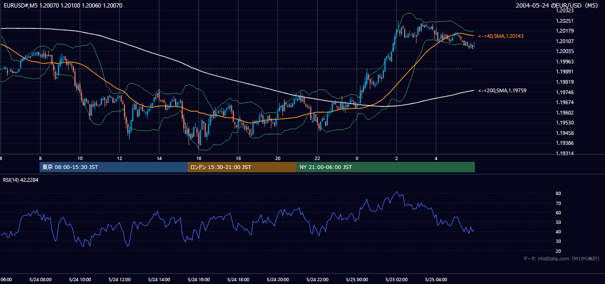Click hour 8 on the chart time scale
Screen dimensions: 605x284
pos(40,159)
